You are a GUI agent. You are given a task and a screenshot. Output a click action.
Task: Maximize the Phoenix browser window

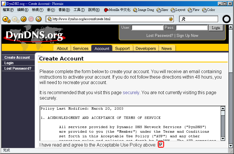pos(224,4)
